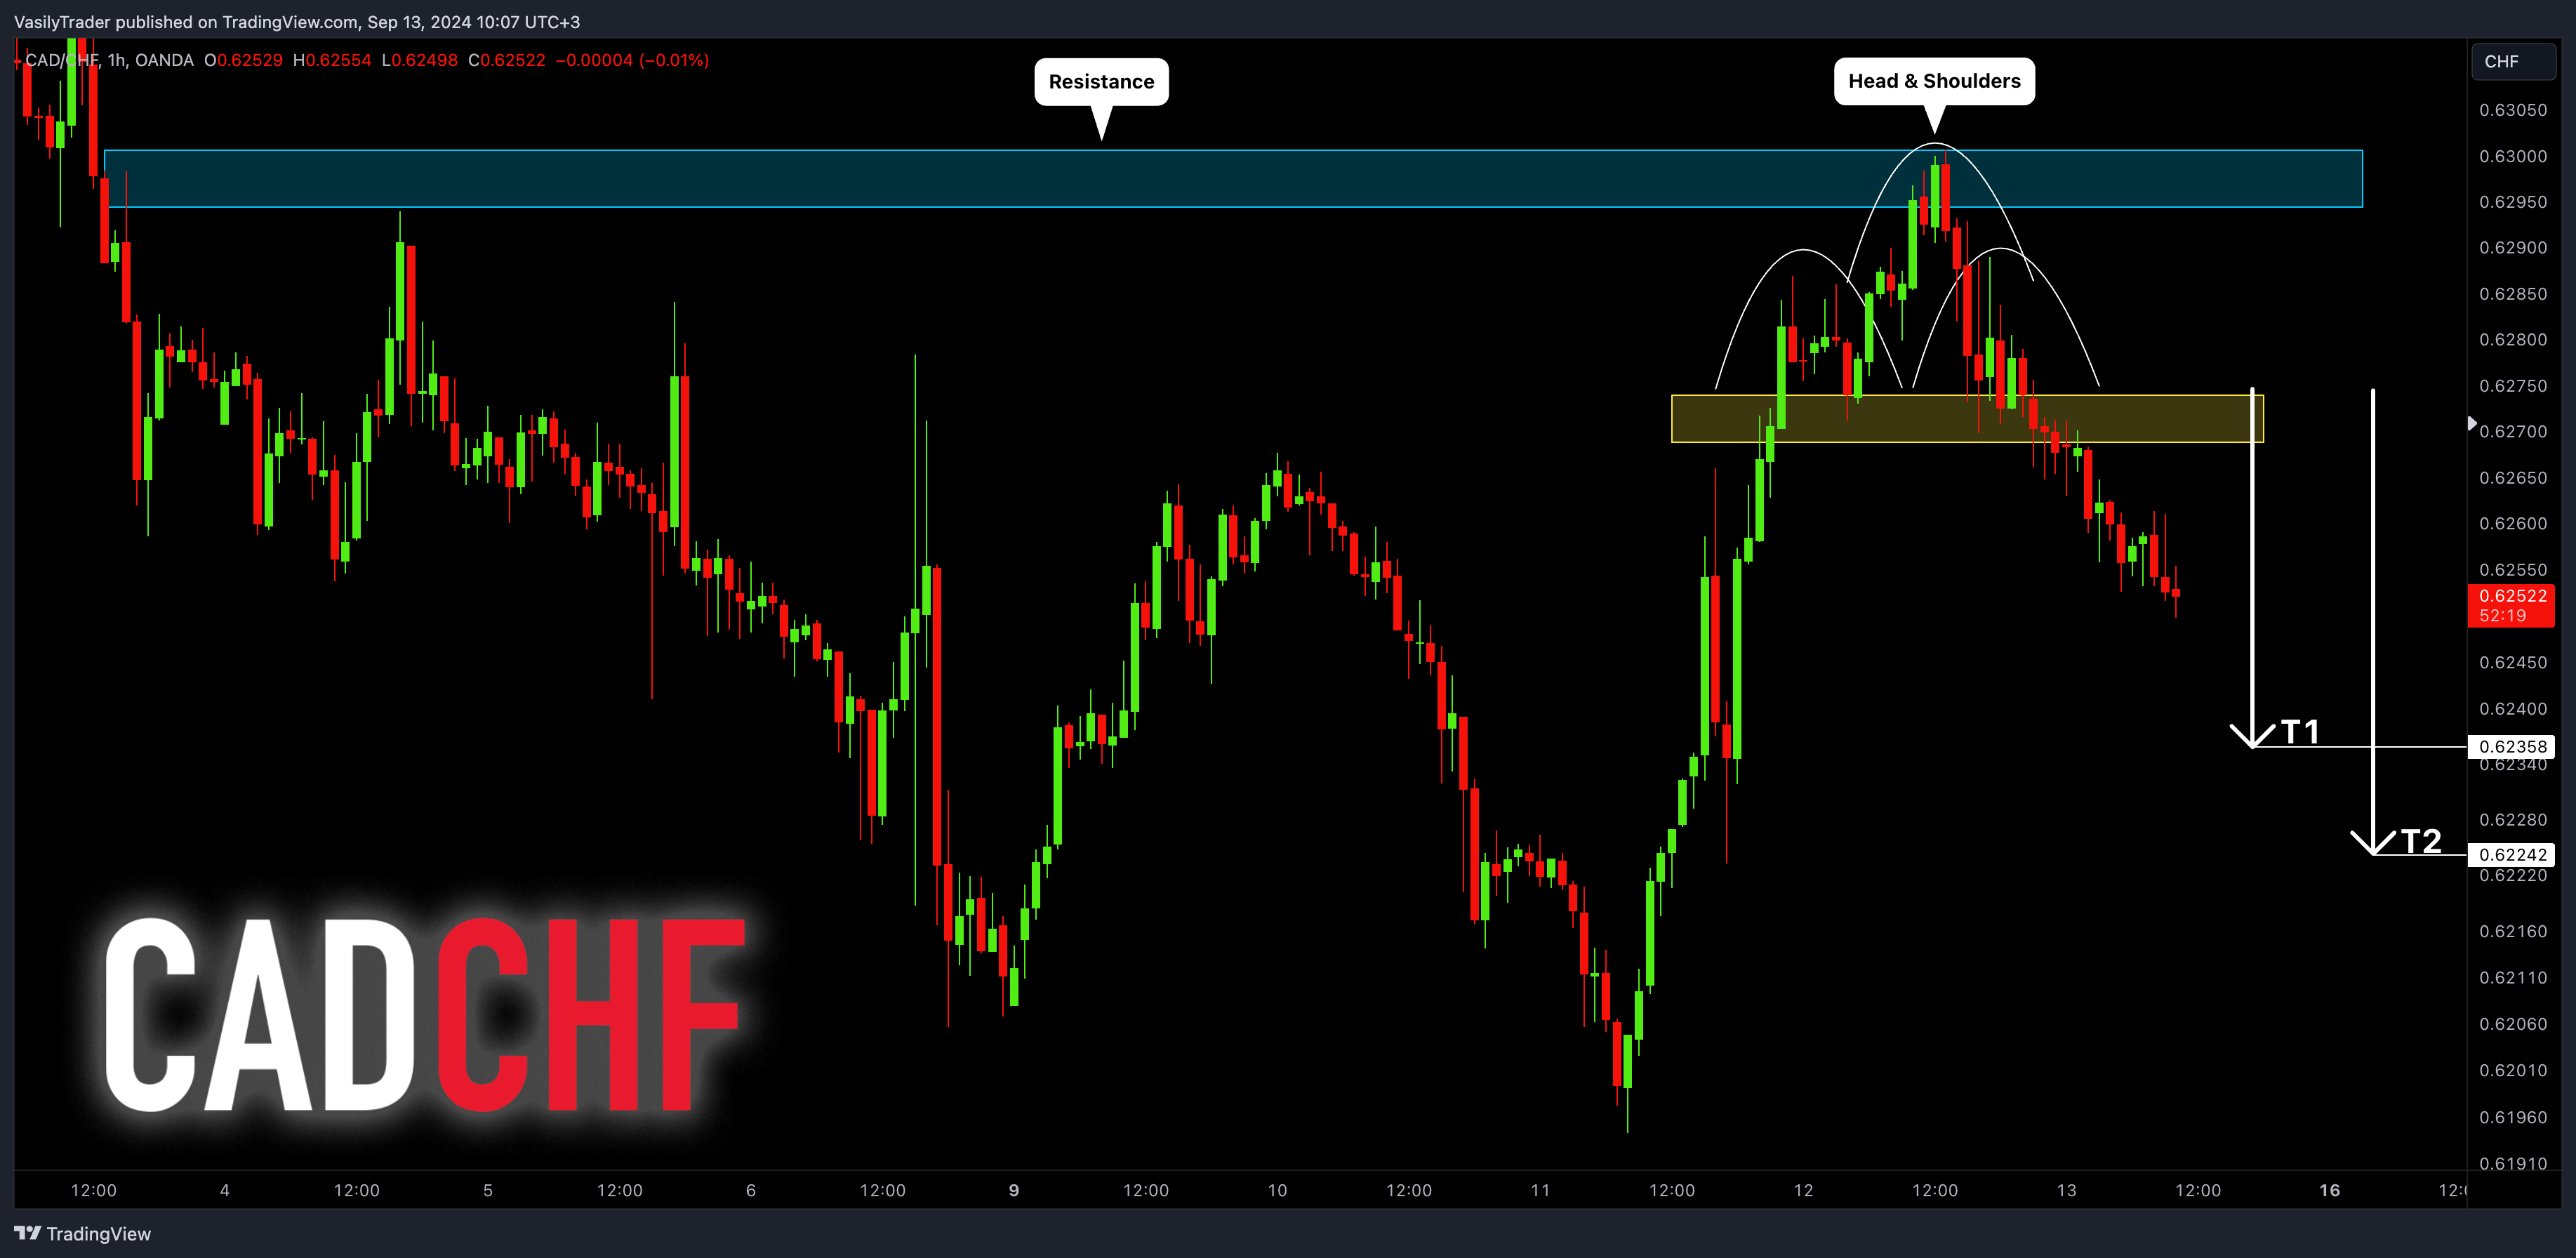Select the T2 target label
The width and height of the screenshot is (2576, 1258).
[2421, 840]
